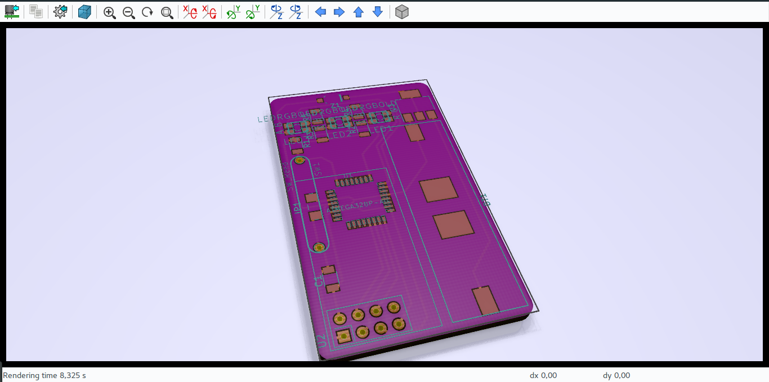
Task: Toggle orthographic projection mode
Action: point(401,11)
